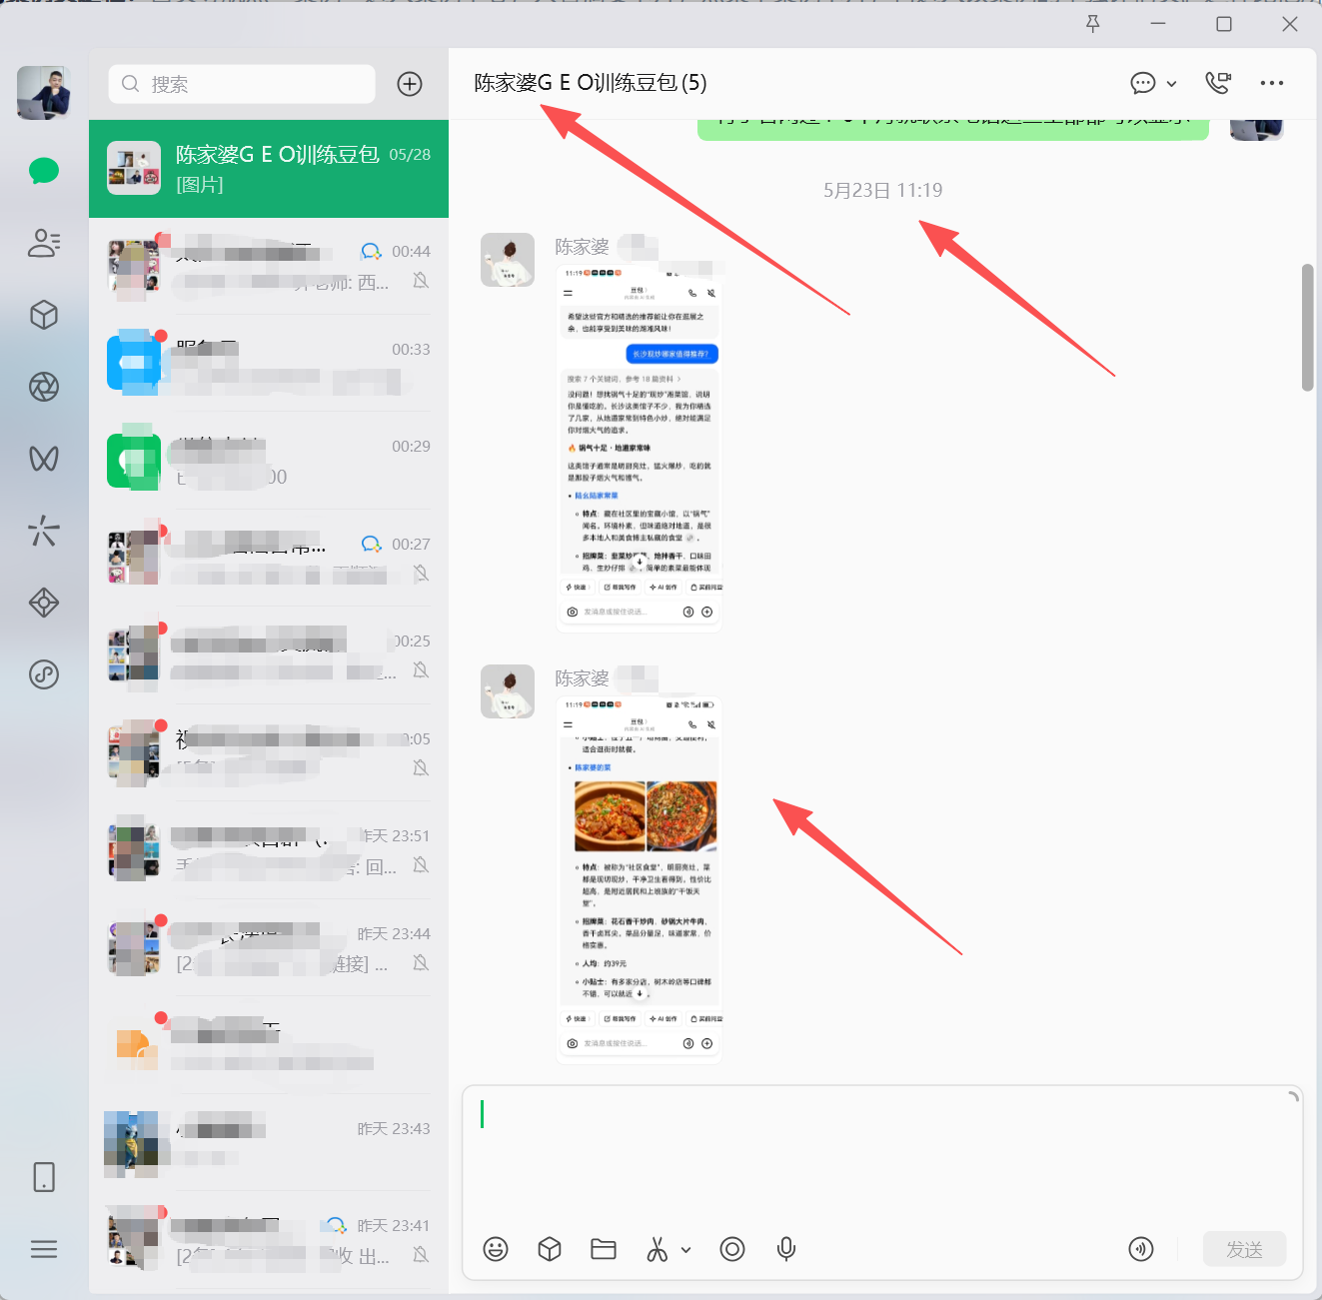The image size is (1322, 1300).
Task: Open the Mini Programs icon in the sidebar
Action: 44,674
